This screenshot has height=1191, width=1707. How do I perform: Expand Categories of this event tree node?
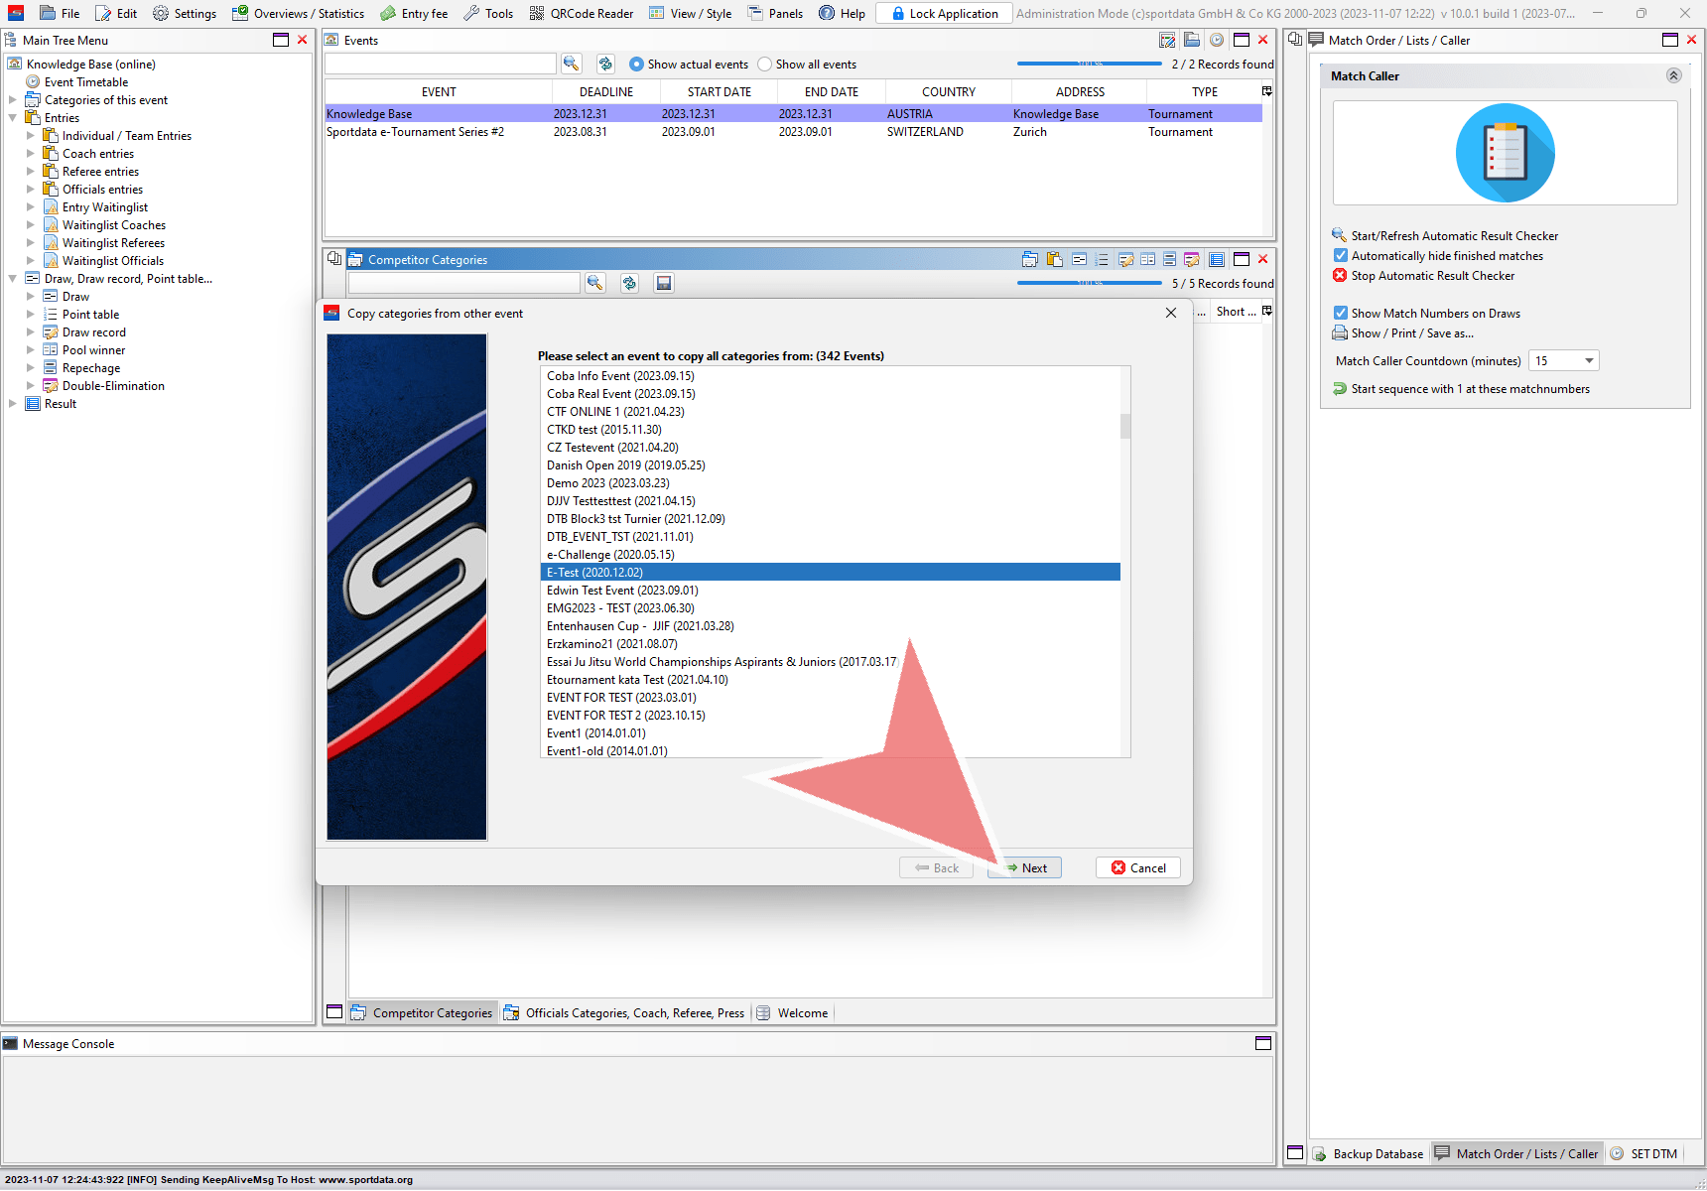coord(13,99)
